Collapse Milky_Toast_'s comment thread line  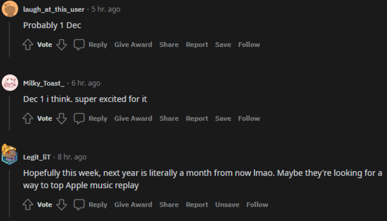point(10,113)
